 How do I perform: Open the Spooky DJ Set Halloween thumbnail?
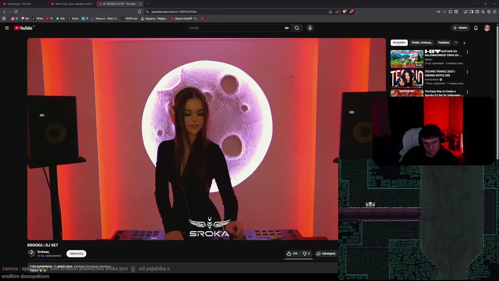click(407, 93)
